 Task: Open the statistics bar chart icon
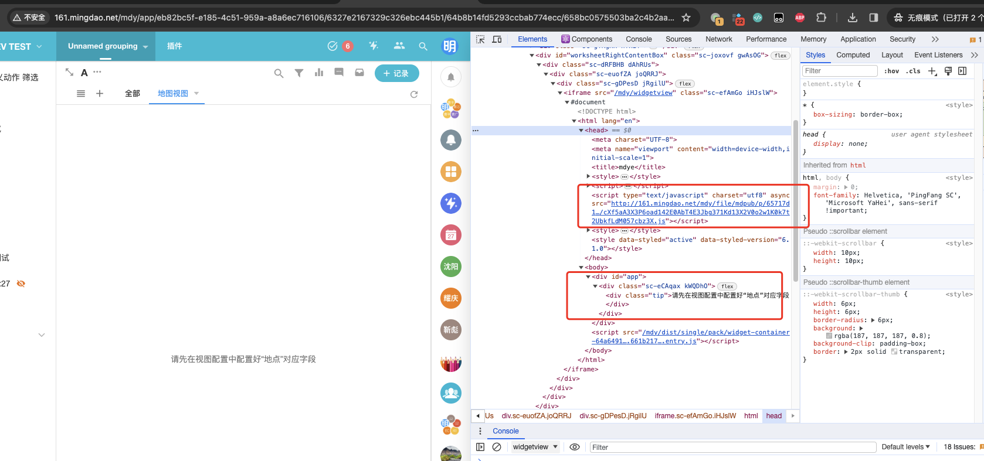click(319, 73)
